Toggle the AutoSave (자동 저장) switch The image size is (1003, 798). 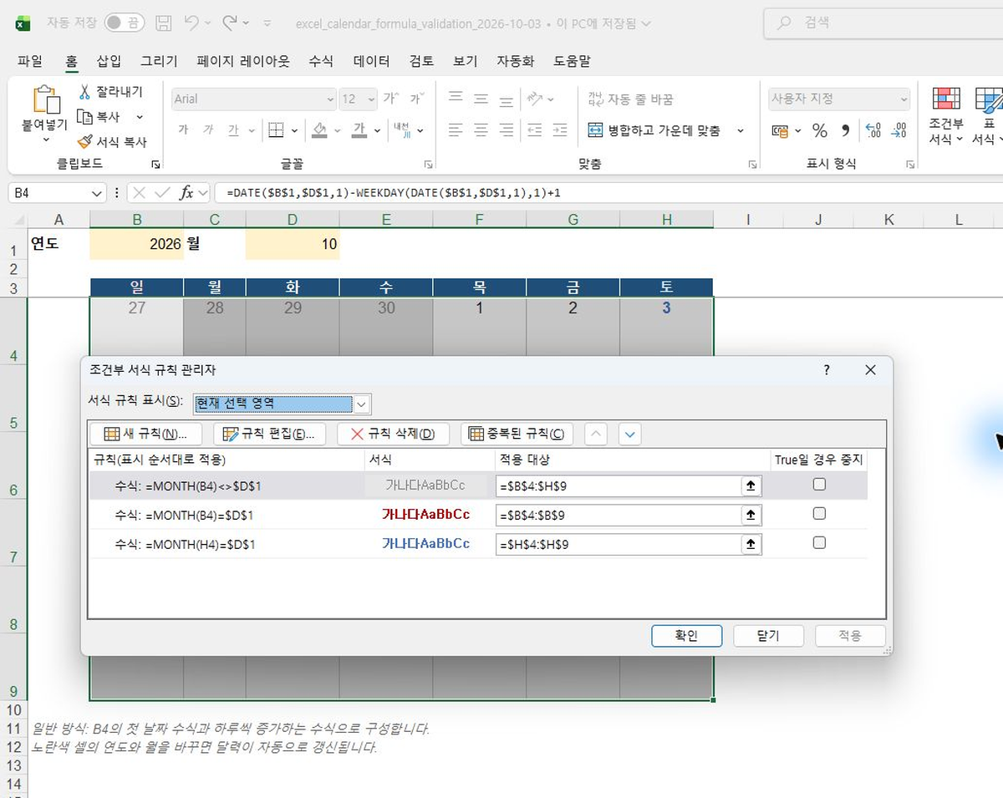123,23
